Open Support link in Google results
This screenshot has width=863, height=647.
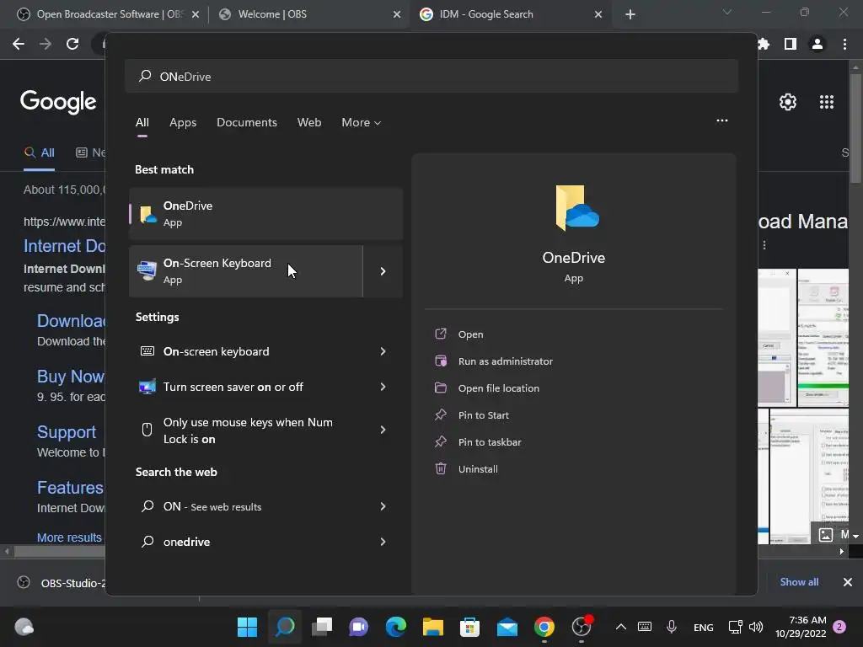click(x=67, y=432)
